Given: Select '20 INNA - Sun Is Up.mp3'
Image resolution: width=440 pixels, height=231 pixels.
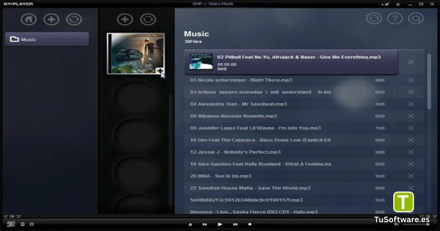Looking at the screenshot, I should [221, 176].
